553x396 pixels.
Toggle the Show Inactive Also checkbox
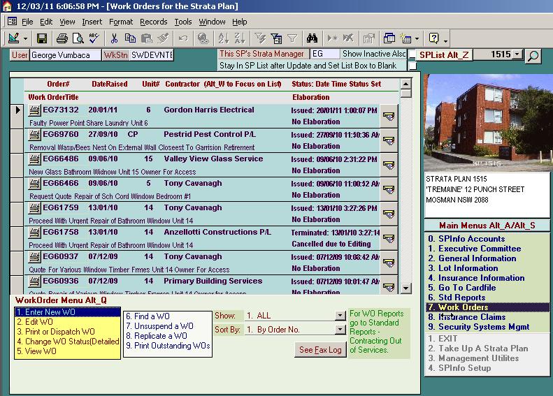pos(412,54)
